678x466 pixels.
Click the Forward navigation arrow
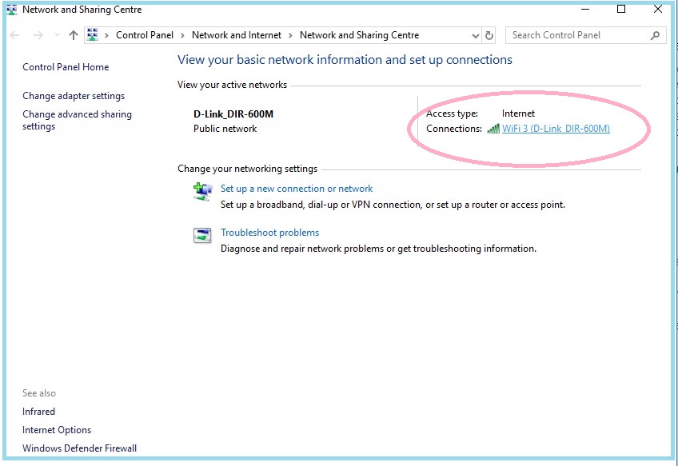pos(38,35)
